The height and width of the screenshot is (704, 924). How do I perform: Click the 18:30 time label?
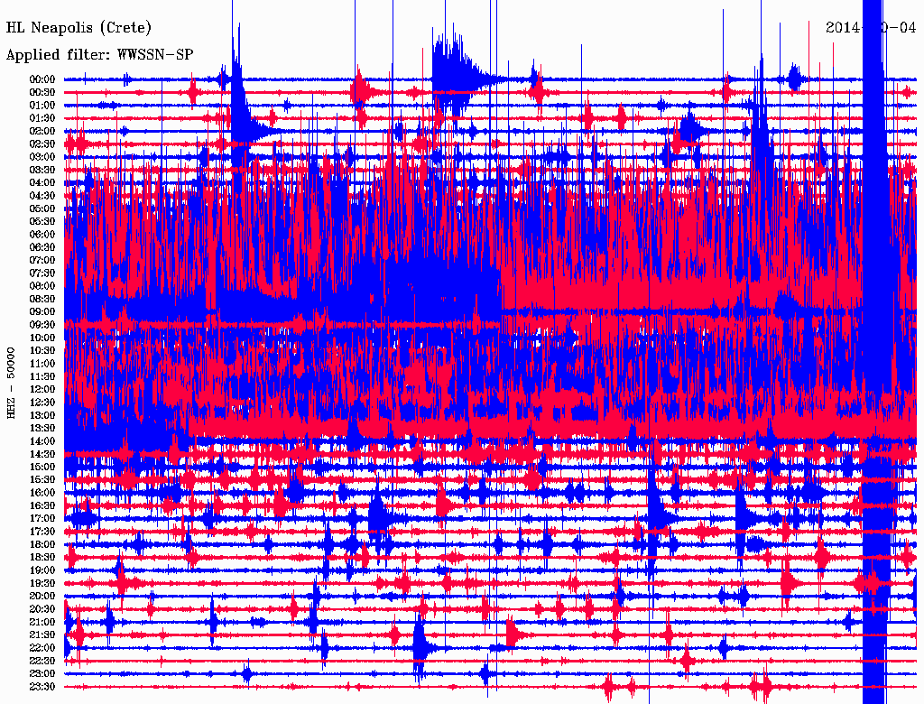tap(42, 558)
